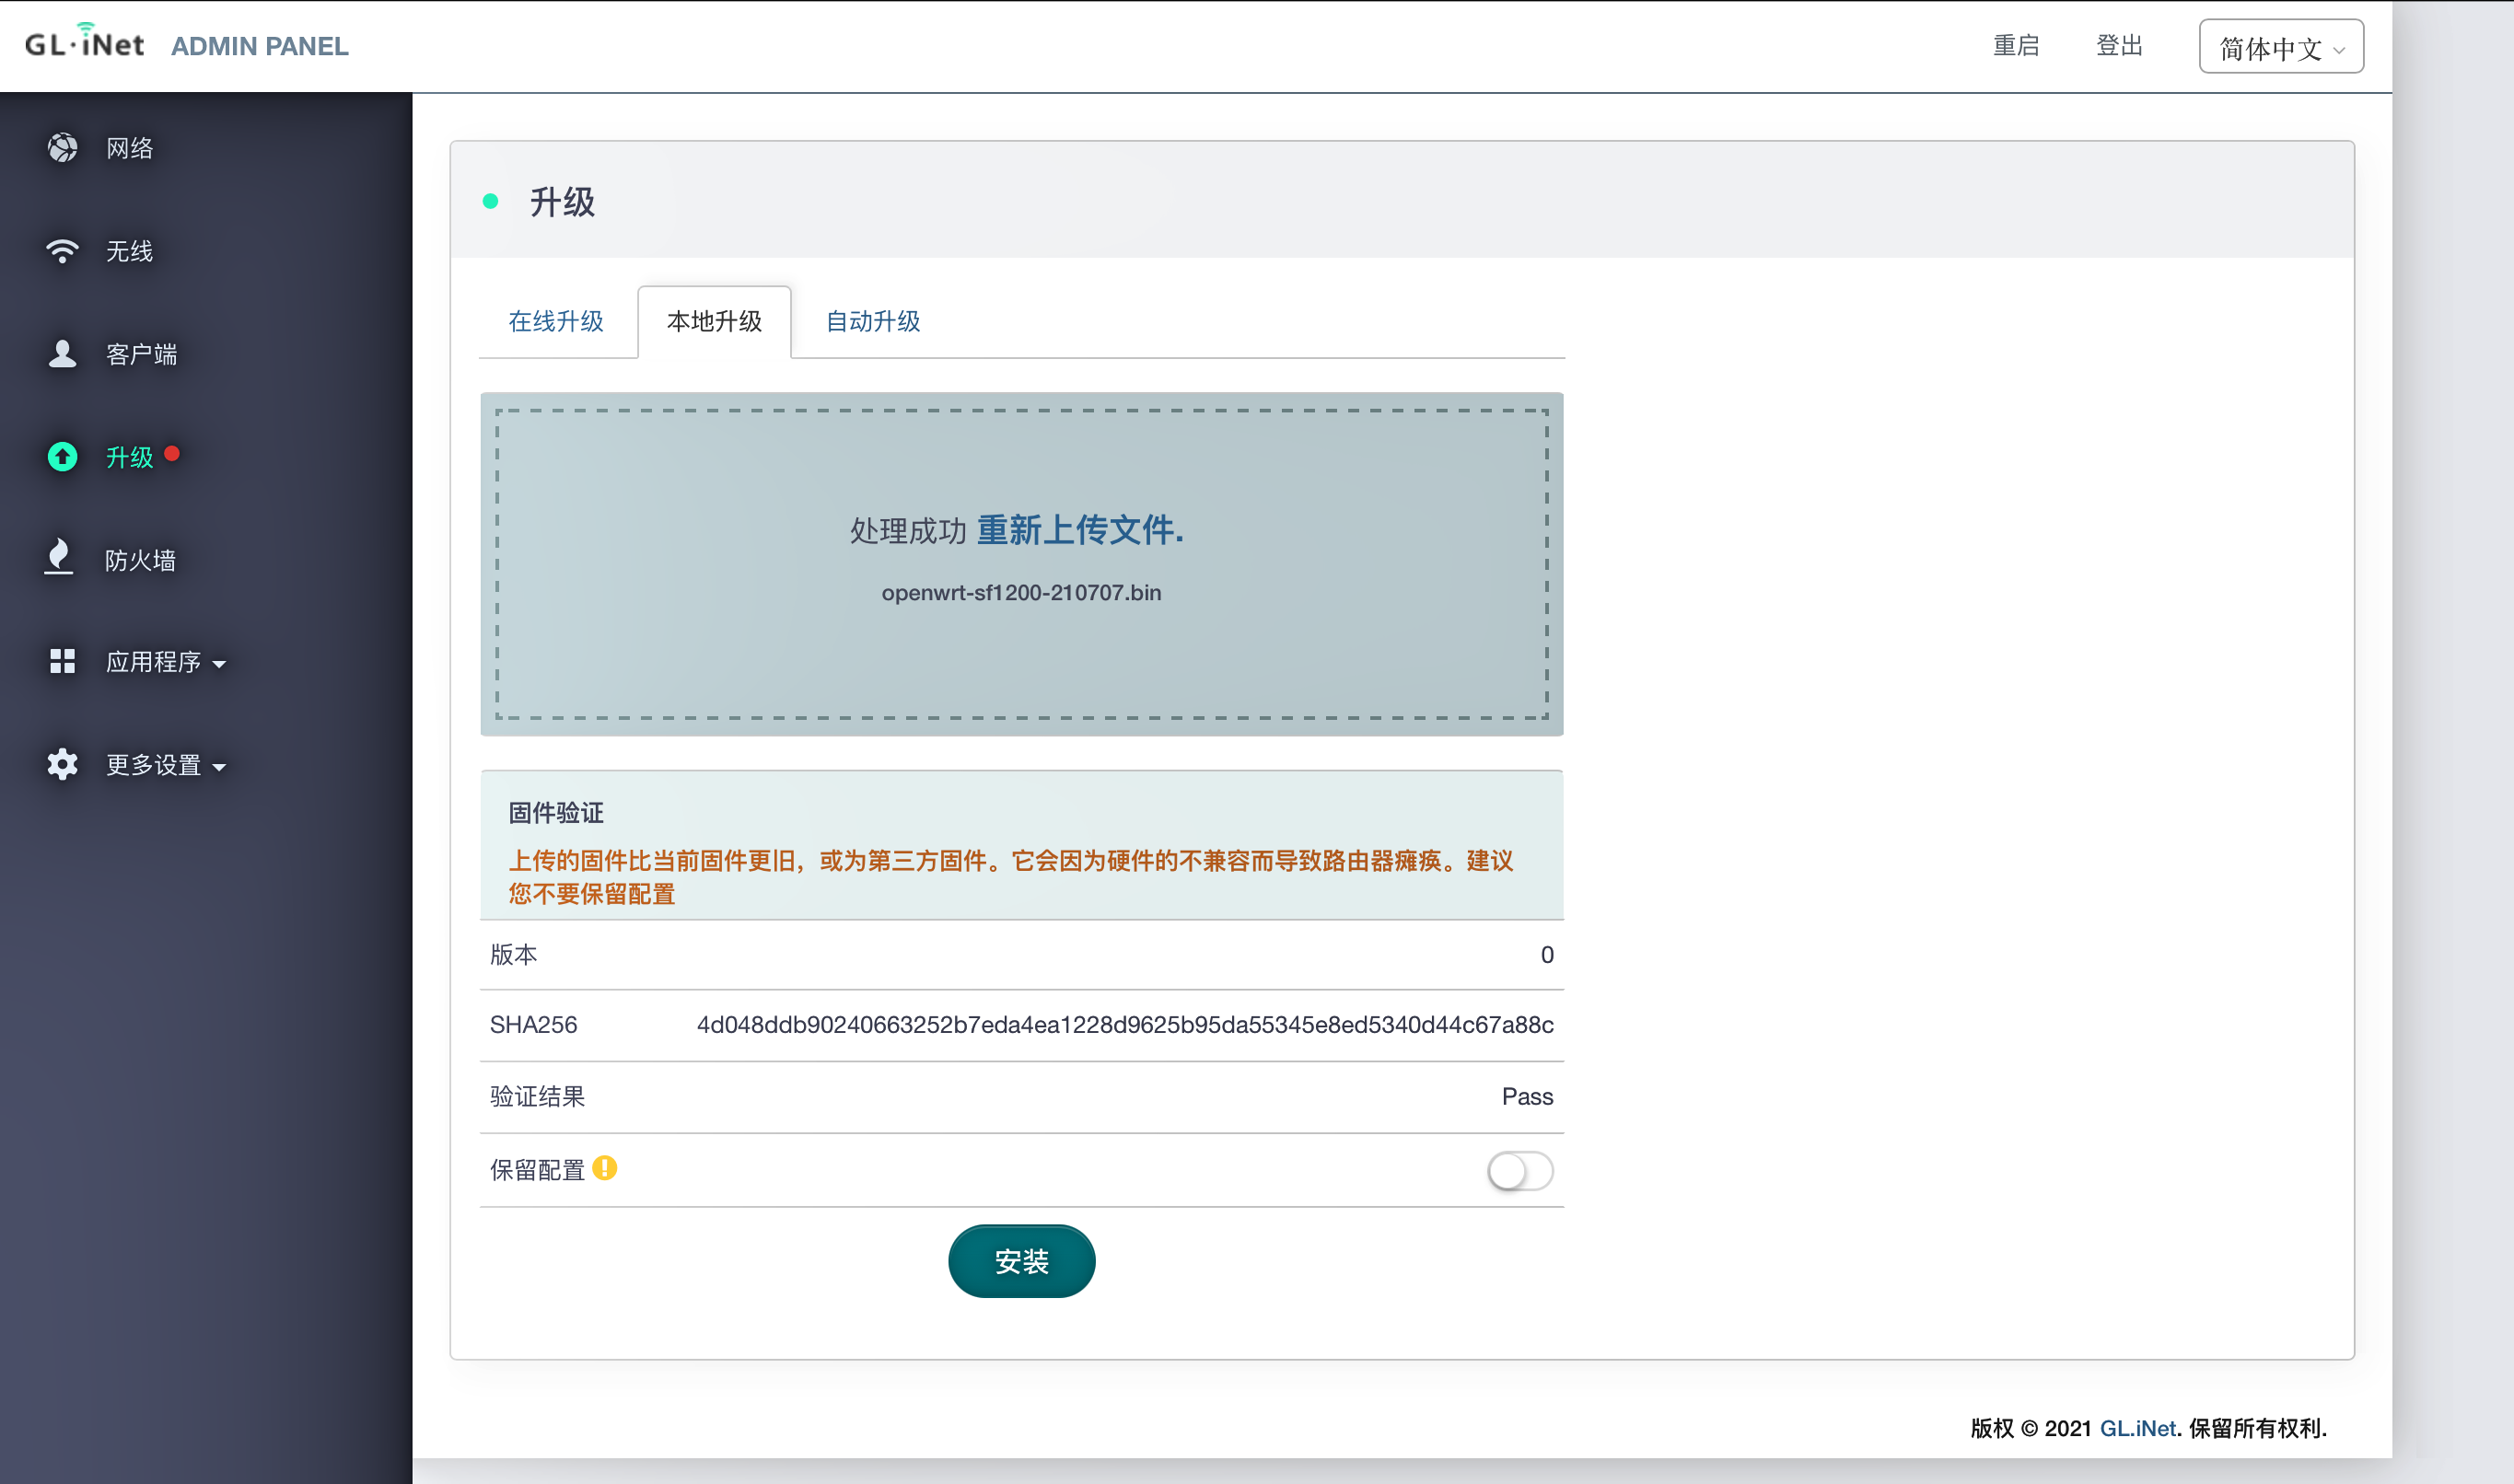The image size is (2514, 1484).
Task: Toggle the 保留配置 switch
Action: point(1519,1171)
